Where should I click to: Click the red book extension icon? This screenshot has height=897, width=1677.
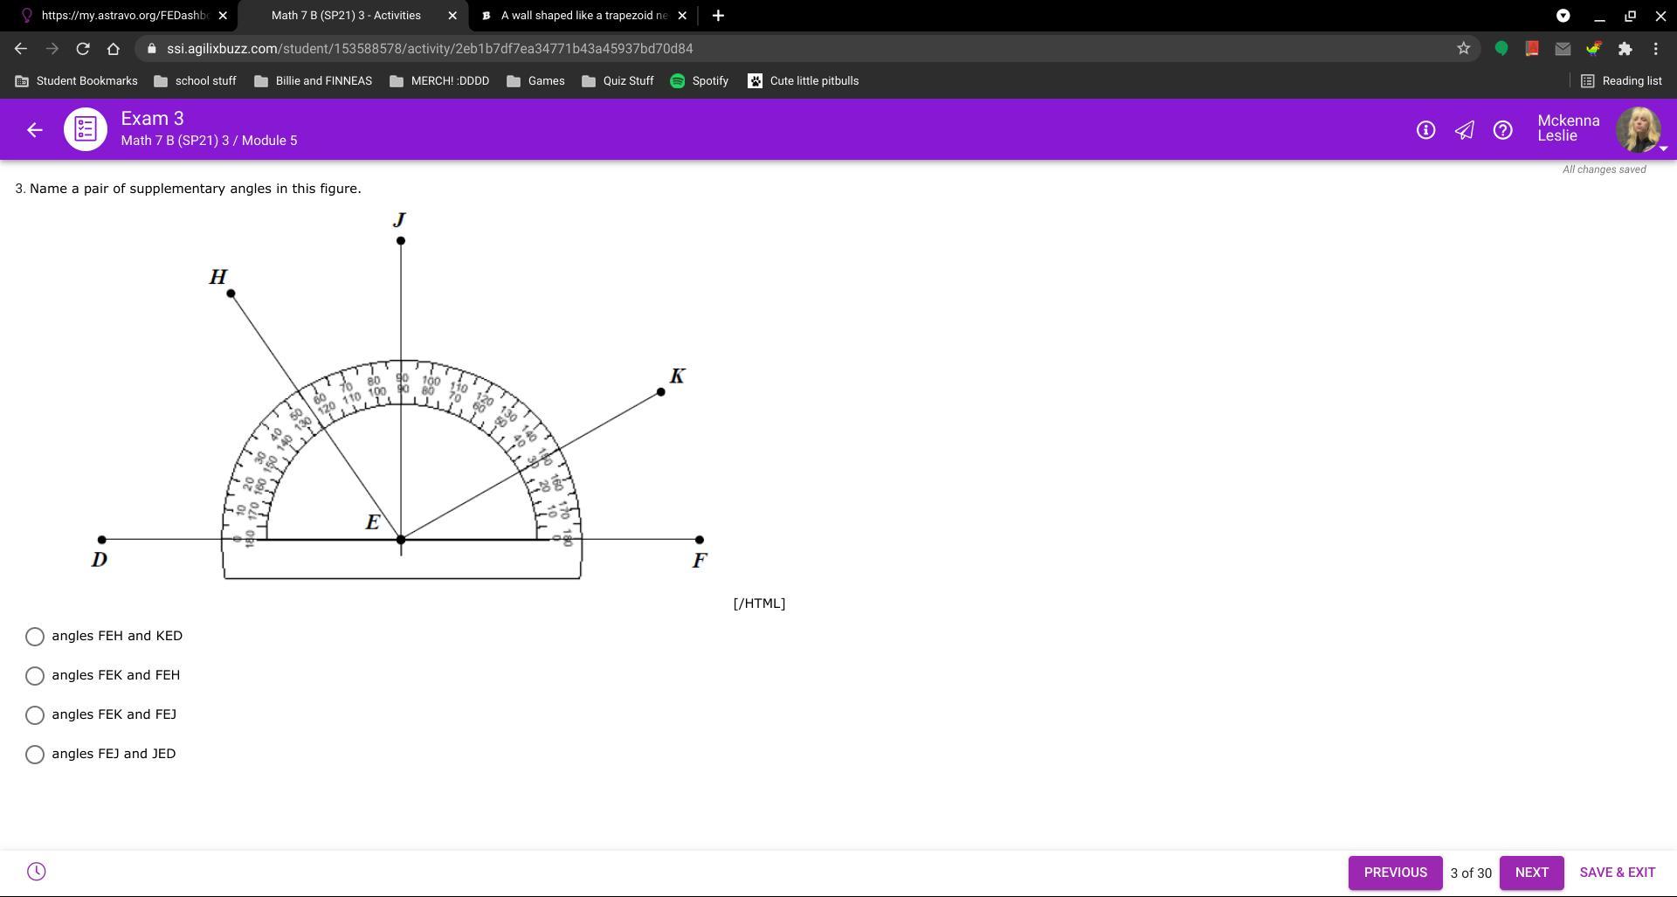click(1532, 49)
